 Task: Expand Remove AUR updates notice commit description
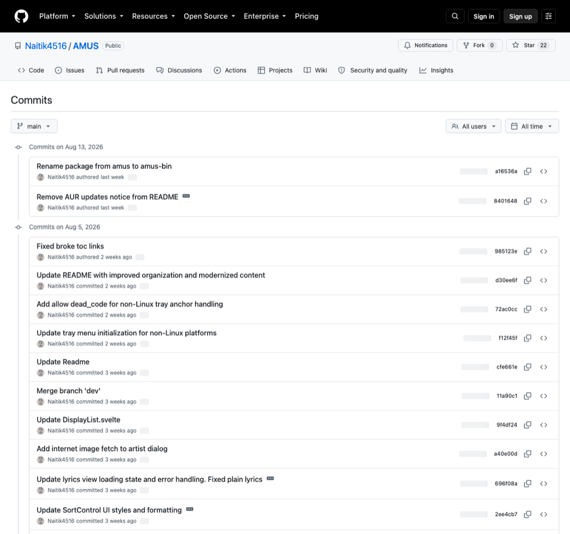(186, 196)
